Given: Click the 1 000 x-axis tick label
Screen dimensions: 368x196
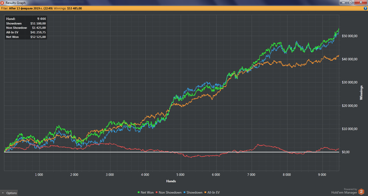Looking at the screenshot, I should point(39,175).
